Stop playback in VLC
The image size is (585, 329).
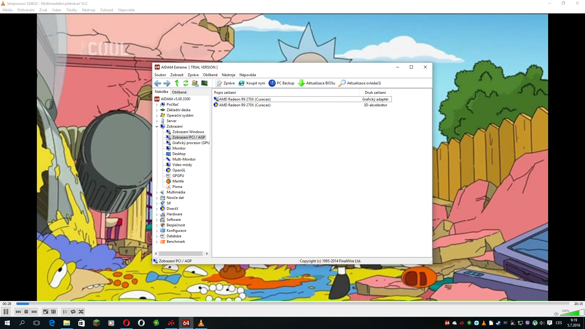(26, 312)
